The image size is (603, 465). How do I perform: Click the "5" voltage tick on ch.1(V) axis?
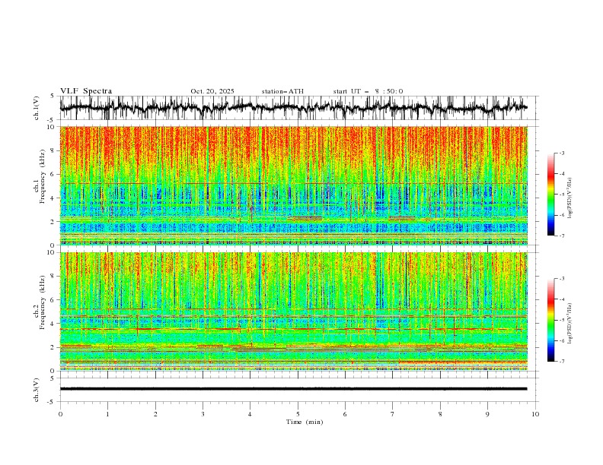click(x=53, y=96)
